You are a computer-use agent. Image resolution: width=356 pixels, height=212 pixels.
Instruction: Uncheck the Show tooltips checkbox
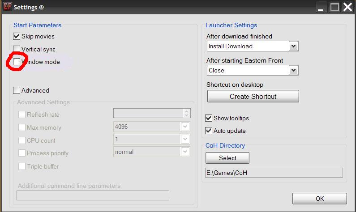209,118
